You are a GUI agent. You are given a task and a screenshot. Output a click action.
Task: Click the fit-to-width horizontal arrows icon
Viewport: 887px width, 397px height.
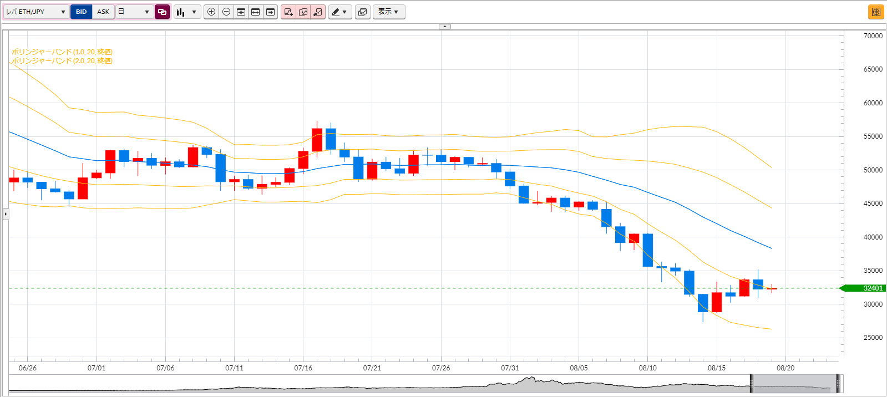click(256, 12)
